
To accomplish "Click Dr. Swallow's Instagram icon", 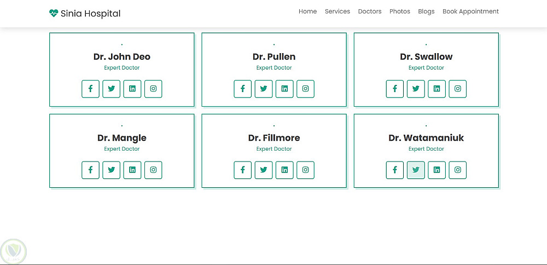I will tap(457, 89).
